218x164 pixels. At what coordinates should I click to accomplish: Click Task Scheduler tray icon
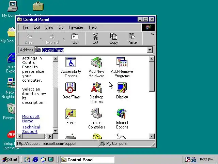coord(187,160)
